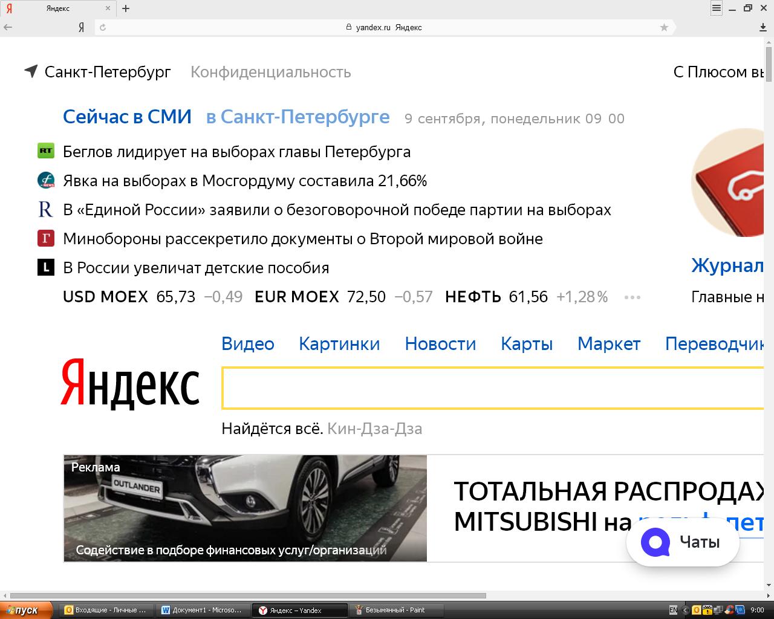Image resolution: width=774 pixels, height=619 pixels.
Task: Open headline Минобороны рассекретило документы
Action: tap(302, 238)
